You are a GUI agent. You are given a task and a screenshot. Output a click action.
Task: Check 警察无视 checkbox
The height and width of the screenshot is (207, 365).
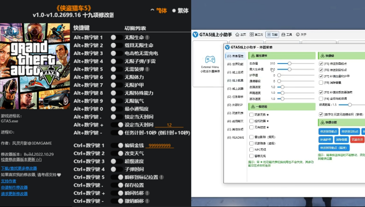click(x=252, y=156)
